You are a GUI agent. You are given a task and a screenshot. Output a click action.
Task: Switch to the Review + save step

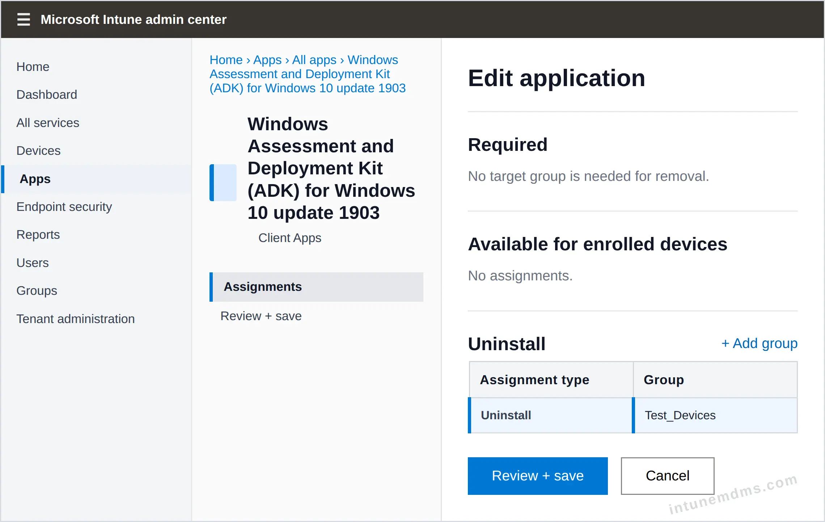[261, 316]
